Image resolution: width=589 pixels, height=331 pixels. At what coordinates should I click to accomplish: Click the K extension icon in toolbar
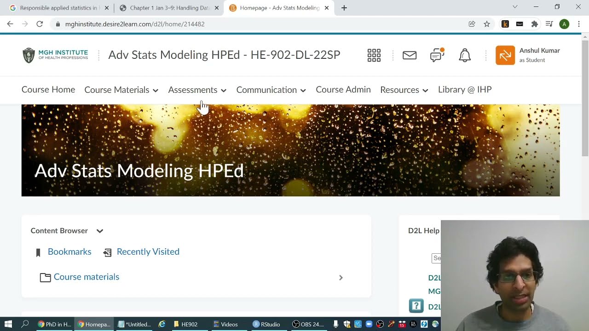[x=505, y=24]
